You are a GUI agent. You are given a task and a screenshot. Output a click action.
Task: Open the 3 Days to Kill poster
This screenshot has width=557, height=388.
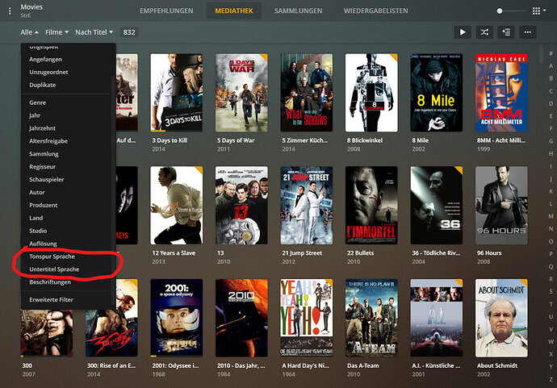177,93
